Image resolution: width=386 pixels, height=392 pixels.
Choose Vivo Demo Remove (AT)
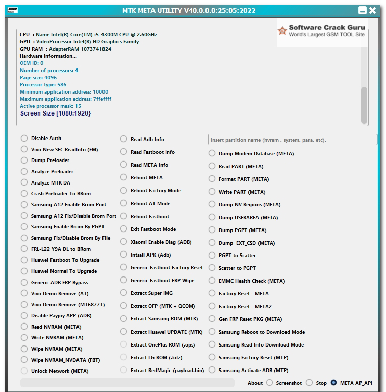point(24,293)
